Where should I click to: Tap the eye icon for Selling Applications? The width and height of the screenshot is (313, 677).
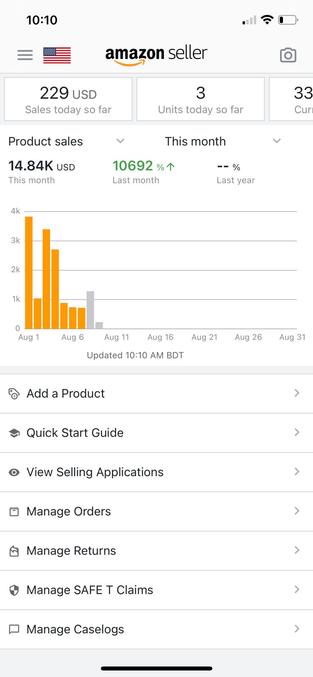(x=14, y=472)
